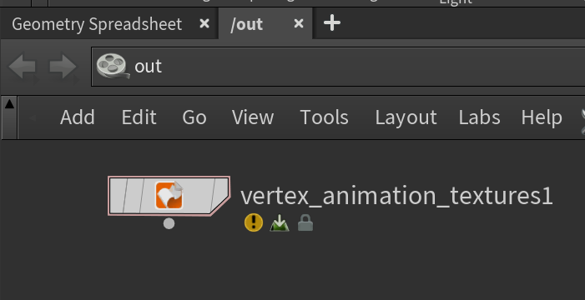Go back with the left arrow
Screen dimensions: 585x300
click(23, 67)
